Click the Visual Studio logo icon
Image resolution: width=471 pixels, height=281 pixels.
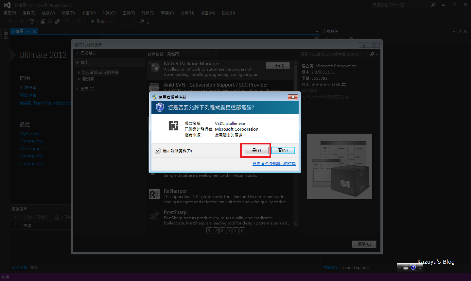pyautogui.click(x=7, y=5)
